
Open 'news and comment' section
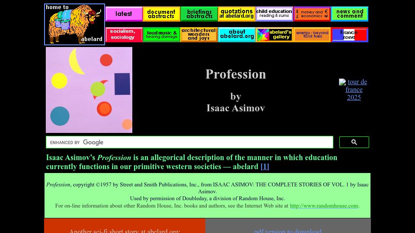pyautogui.click(x=350, y=14)
